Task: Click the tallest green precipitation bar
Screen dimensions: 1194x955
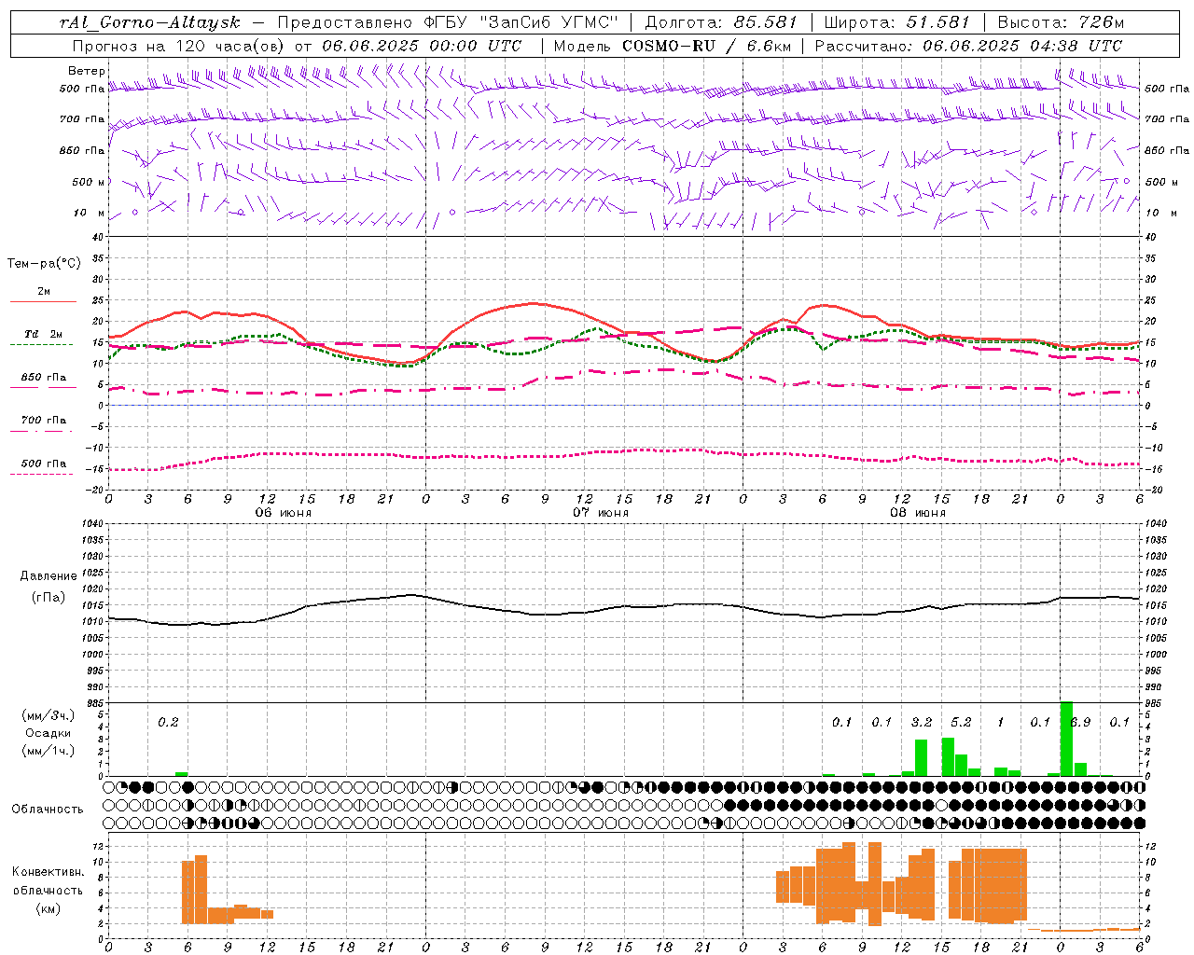Action: pyautogui.click(x=1067, y=739)
